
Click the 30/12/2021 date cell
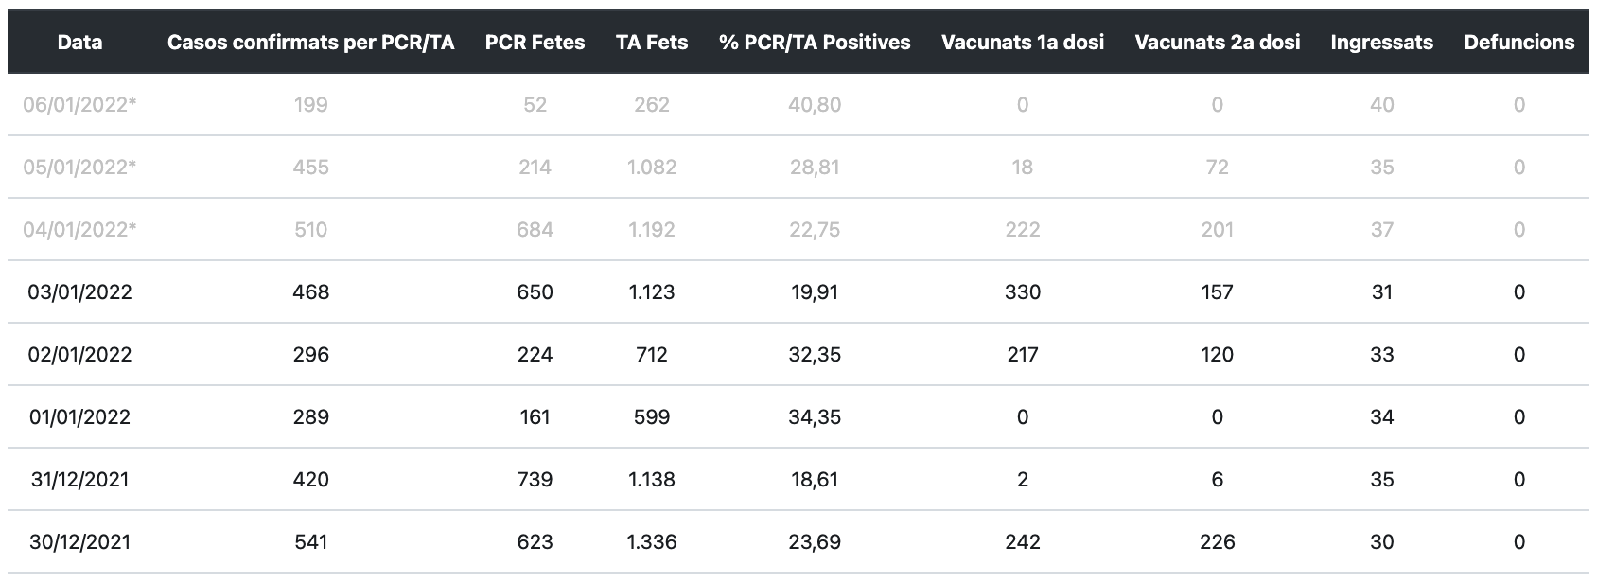pos(79,542)
